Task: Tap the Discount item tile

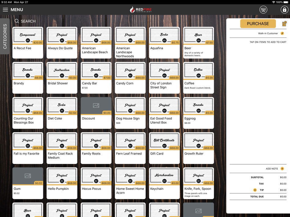Action: point(96,113)
